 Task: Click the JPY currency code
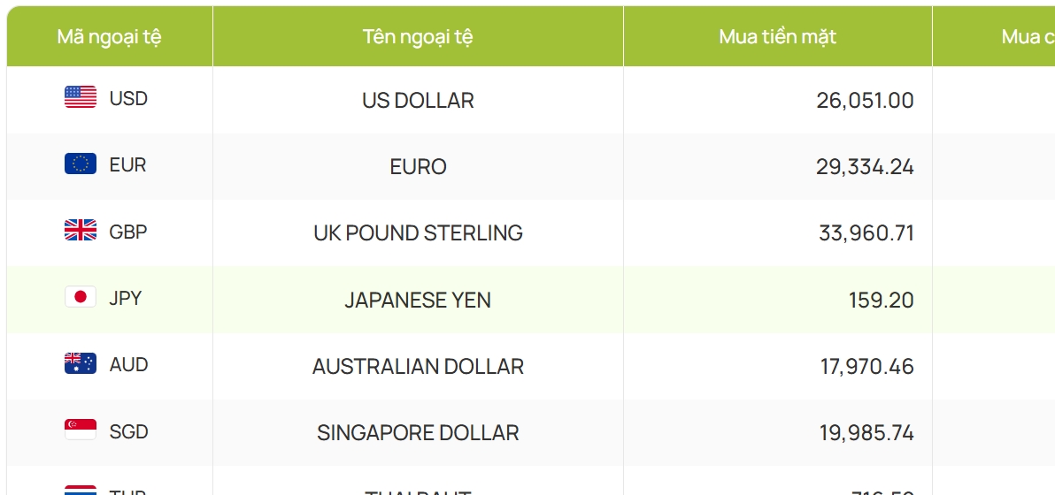(x=126, y=299)
